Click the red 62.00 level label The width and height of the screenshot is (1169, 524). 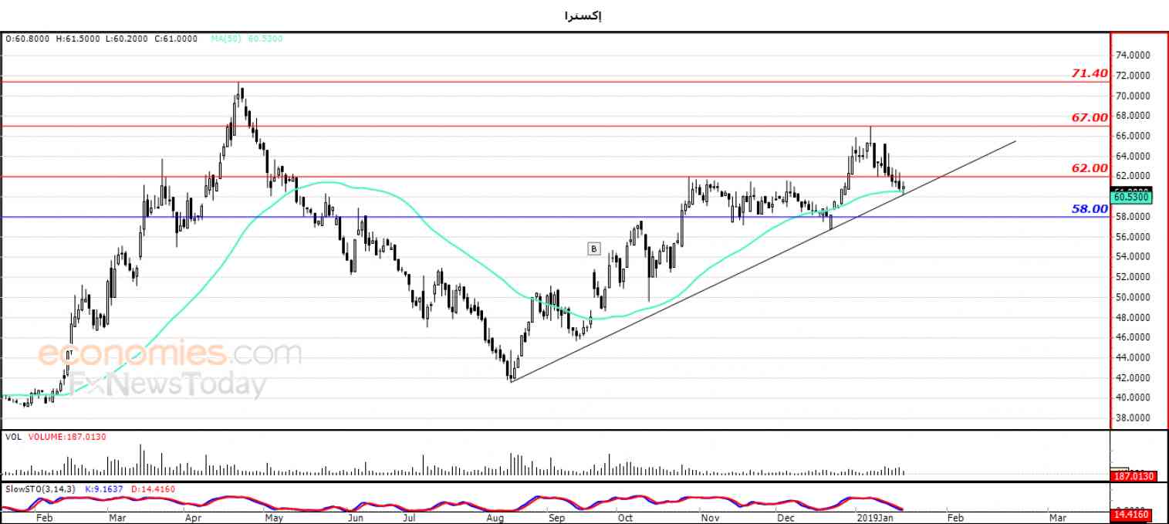[1090, 168]
